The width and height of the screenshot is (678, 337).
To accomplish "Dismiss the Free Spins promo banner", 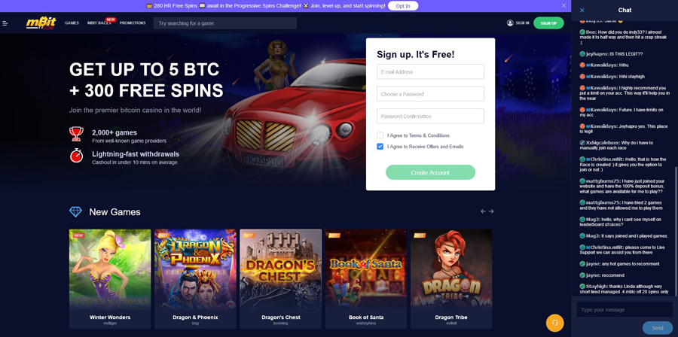I will (x=563, y=5).
